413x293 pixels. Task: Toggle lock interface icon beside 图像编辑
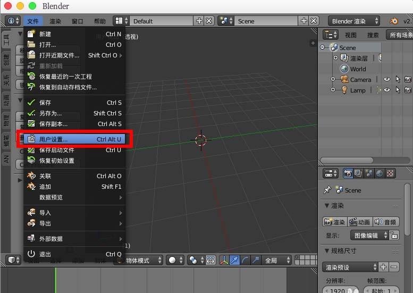[x=394, y=235]
